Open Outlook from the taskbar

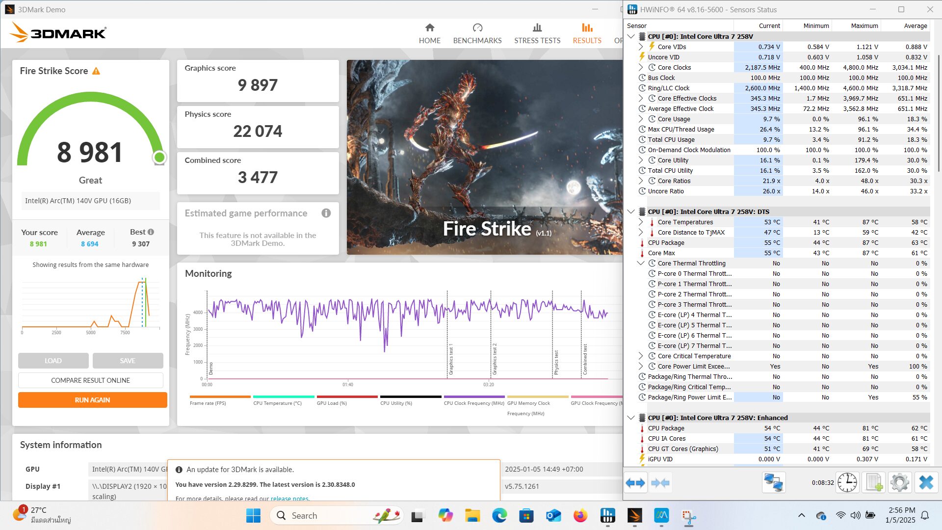(553, 516)
